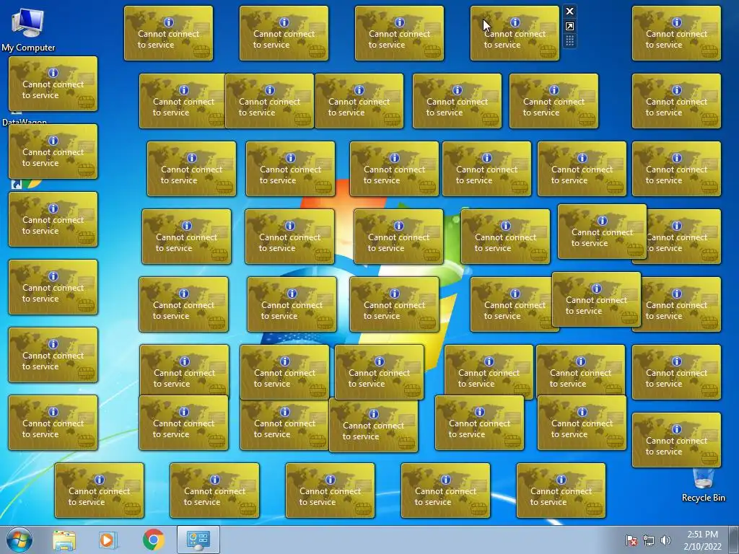Open the Windows Start menu orb
This screenshot has width=739, height=554.
click(x=19, y=540)
